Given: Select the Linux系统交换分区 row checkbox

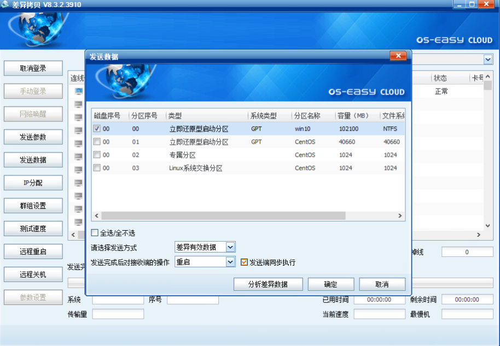Looking at the screenshot, I should click(97, 168).
